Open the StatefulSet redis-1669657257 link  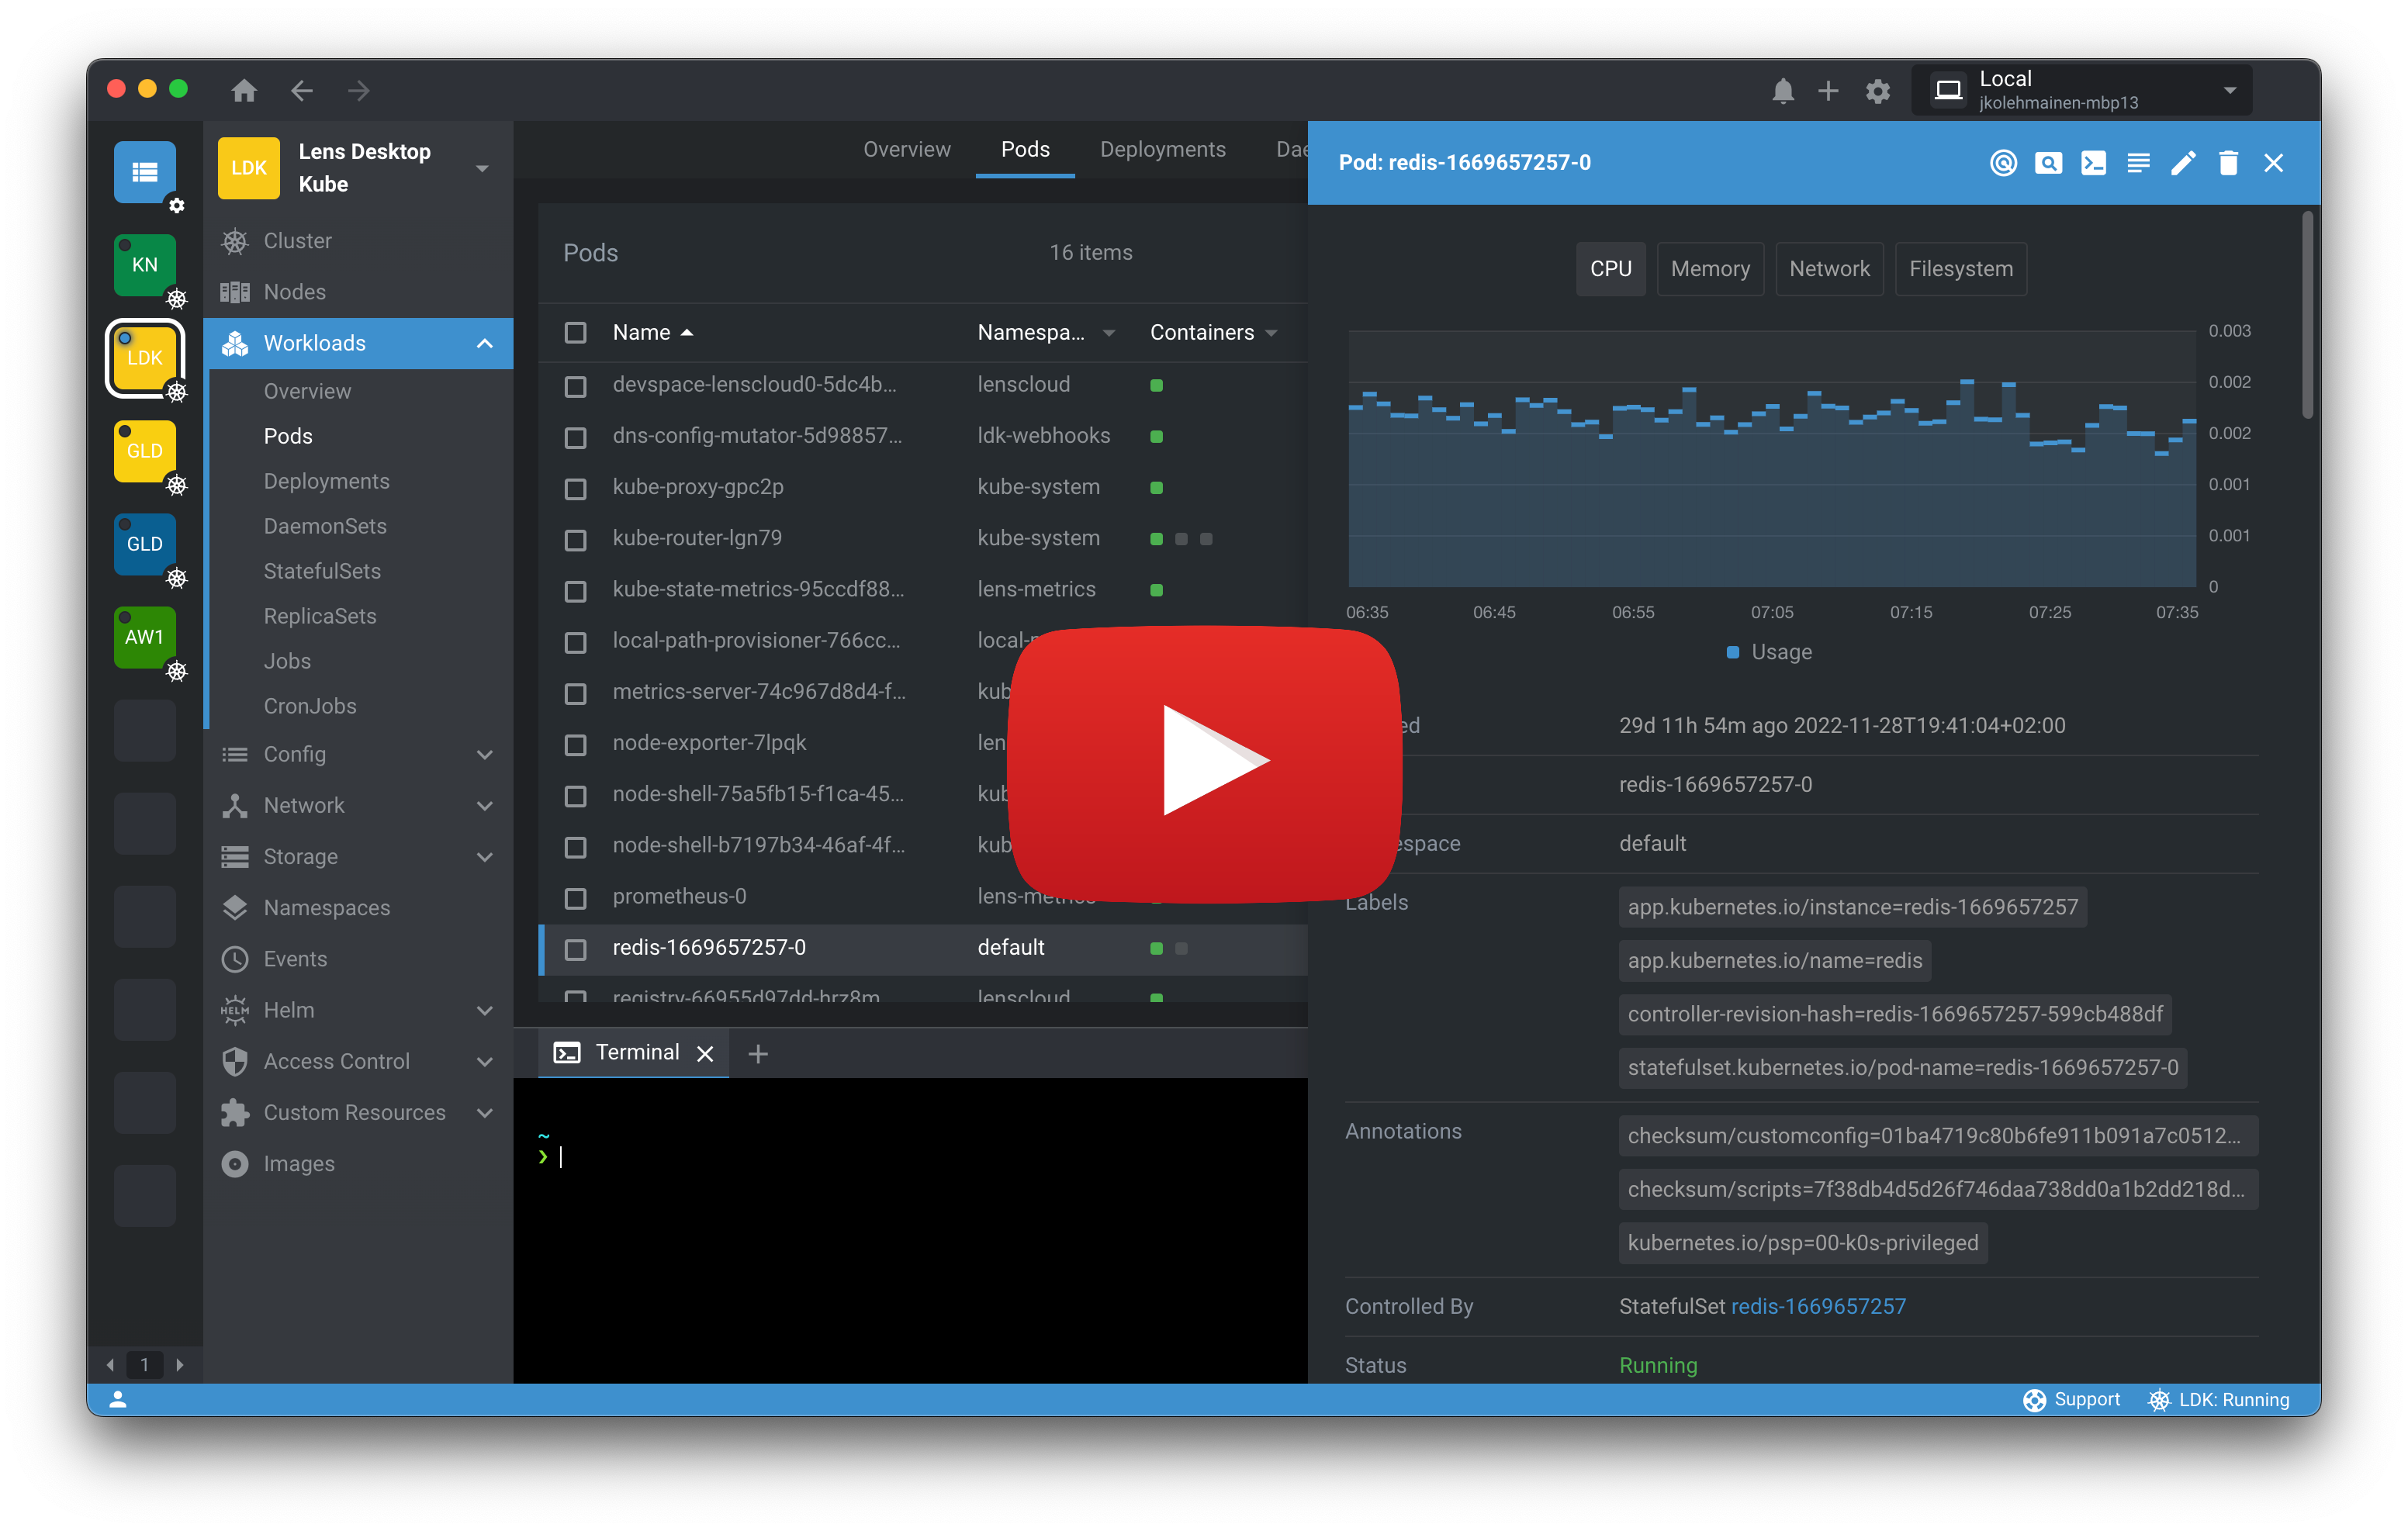[1818, 1306]
